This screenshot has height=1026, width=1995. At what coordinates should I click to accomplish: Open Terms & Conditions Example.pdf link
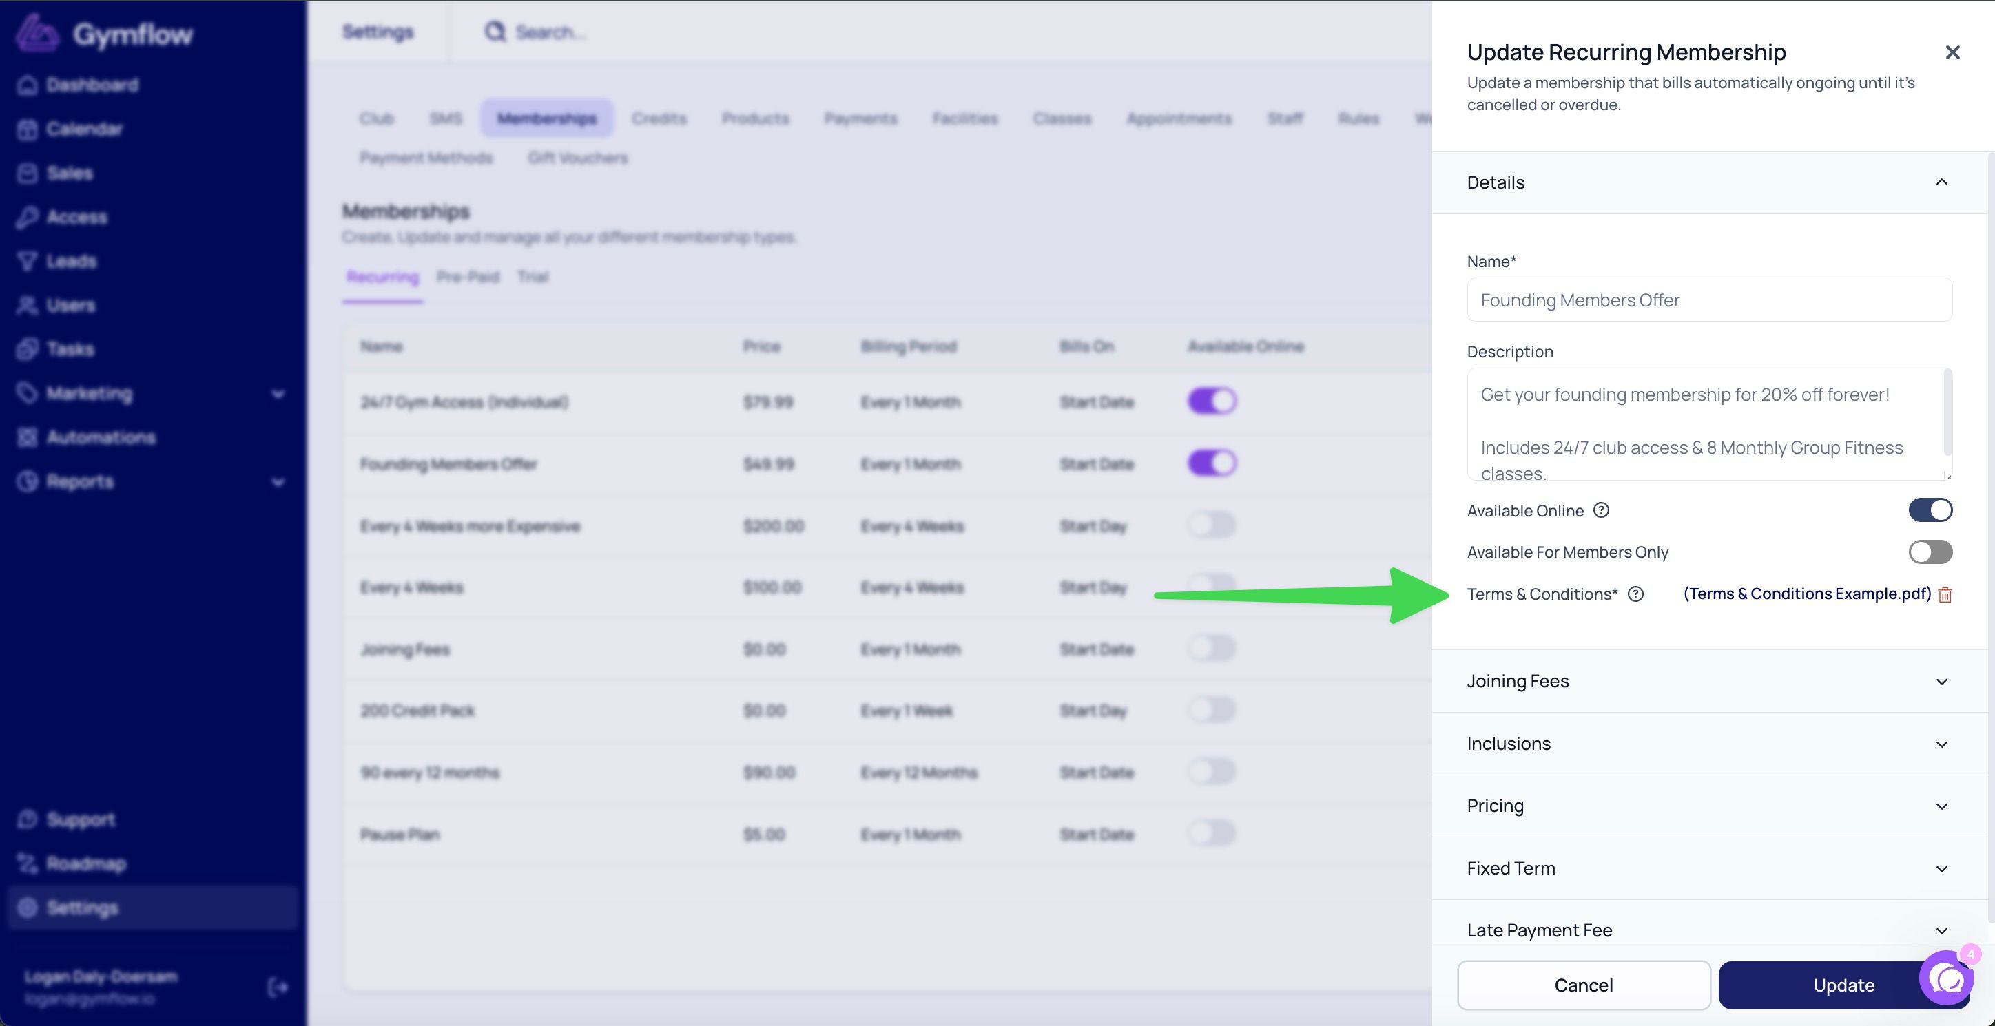(1807, 594)
